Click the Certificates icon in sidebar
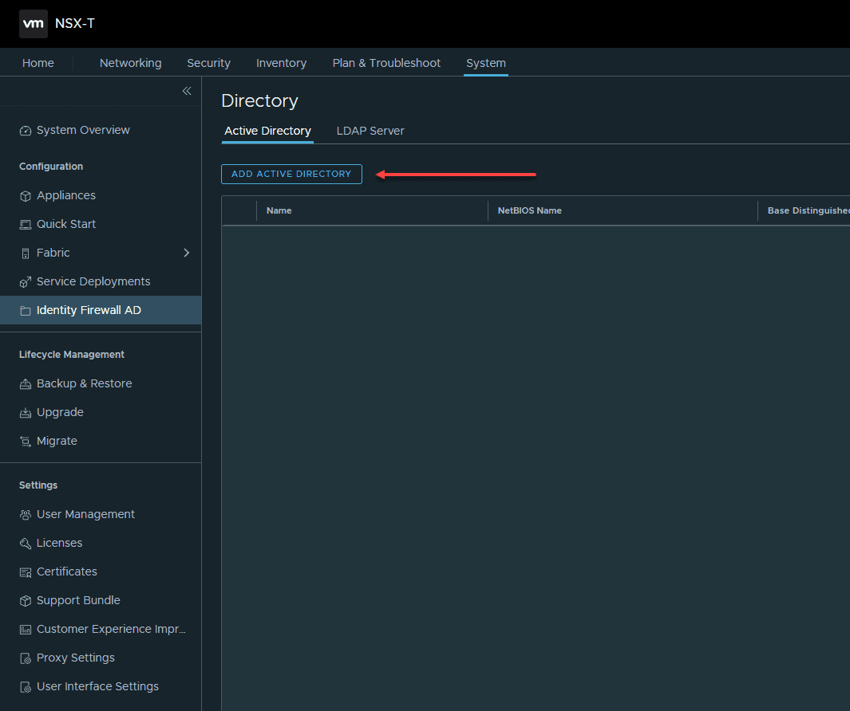This screenshot has width=850, height=711. tap(26, 572)
